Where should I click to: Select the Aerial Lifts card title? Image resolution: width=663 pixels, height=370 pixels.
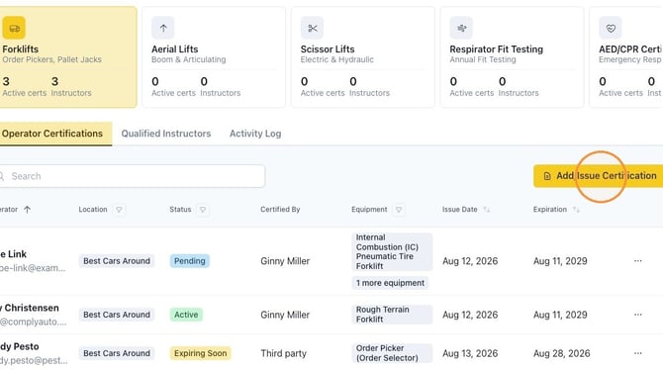[174, 49]
